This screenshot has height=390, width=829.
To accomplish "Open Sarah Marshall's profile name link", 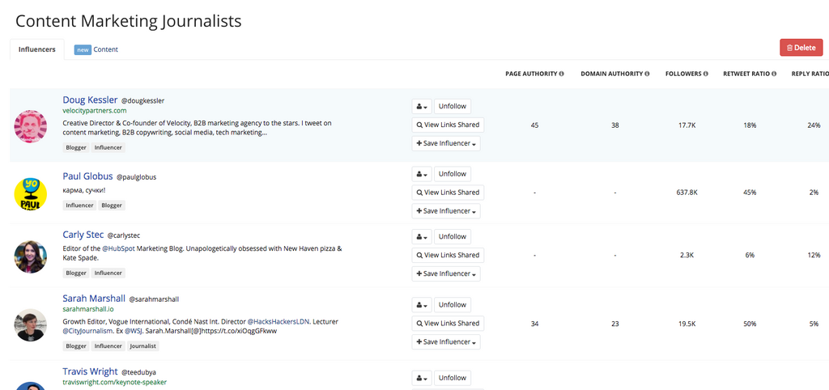I will [94, 299].
